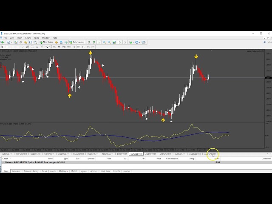This screenshot has width=272, height=204.
Task: Open the Account History terminal tab
Action: point(31,171)
